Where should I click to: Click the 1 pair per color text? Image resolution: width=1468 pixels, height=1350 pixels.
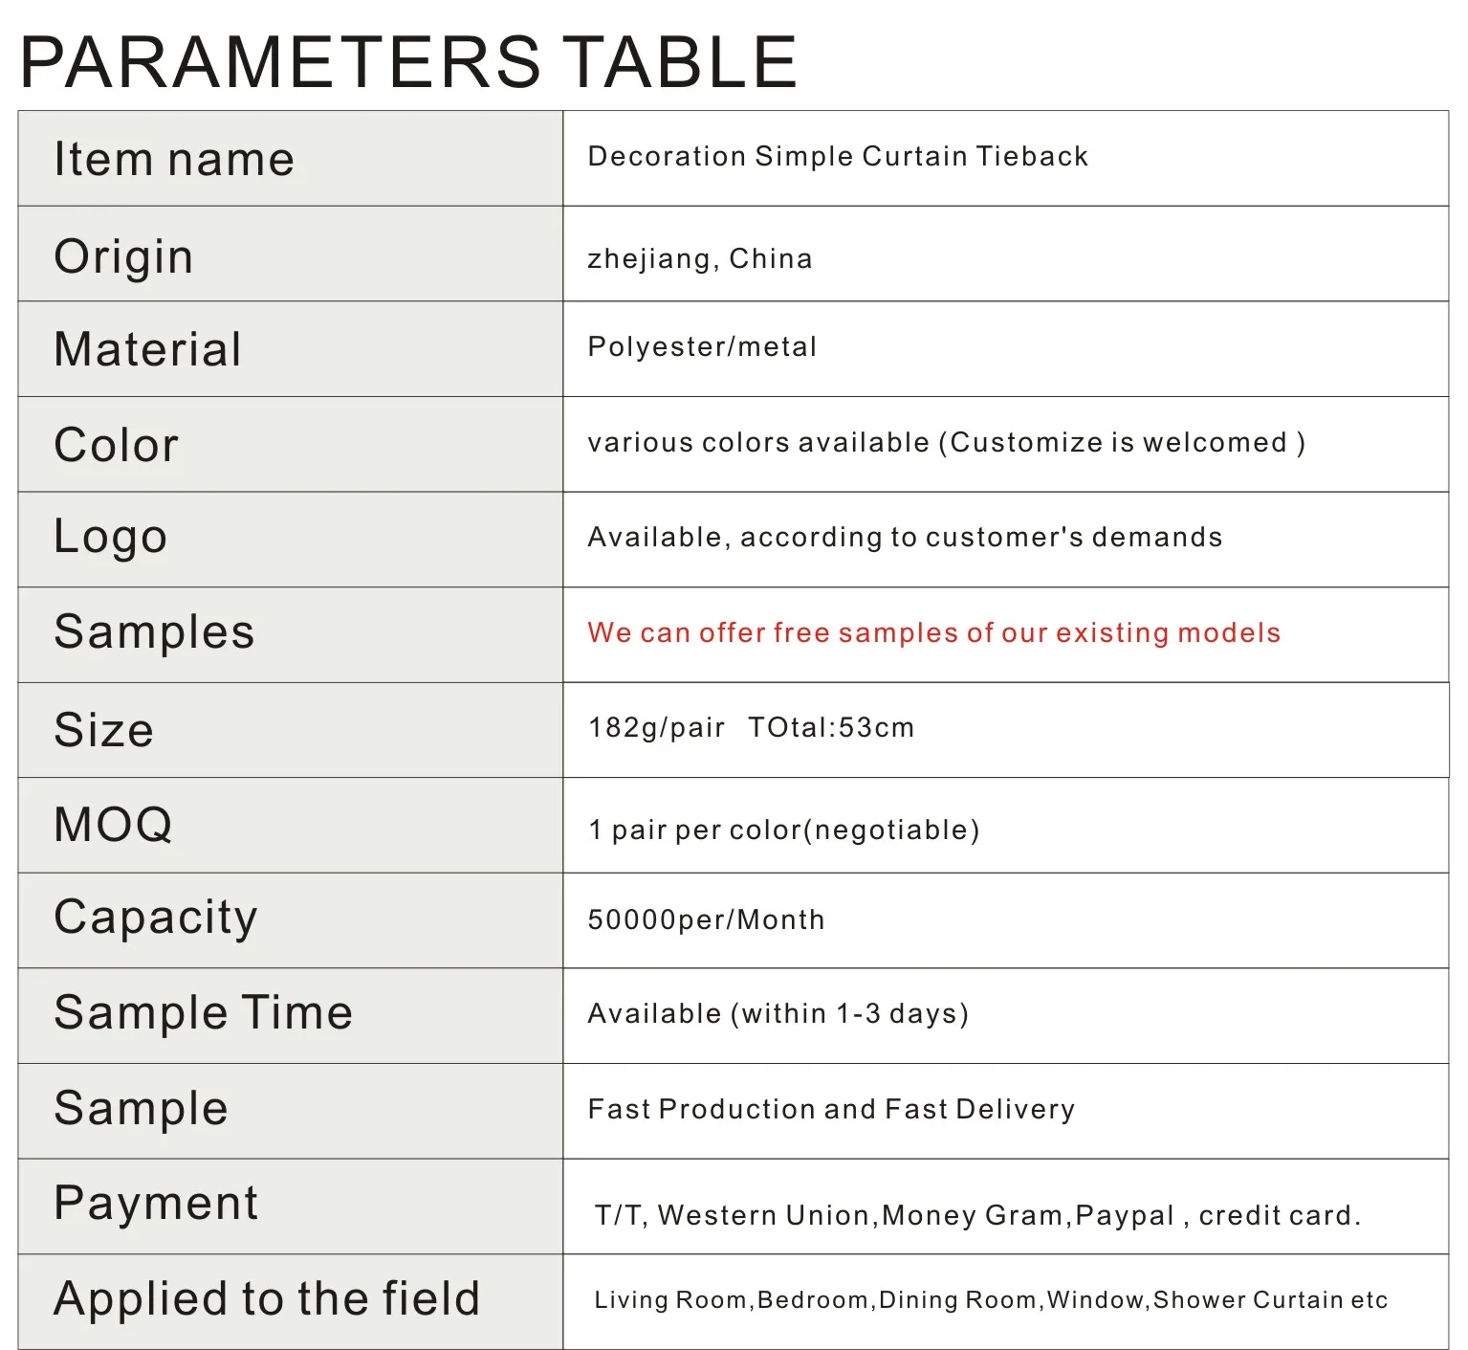(x=783, y=830)
